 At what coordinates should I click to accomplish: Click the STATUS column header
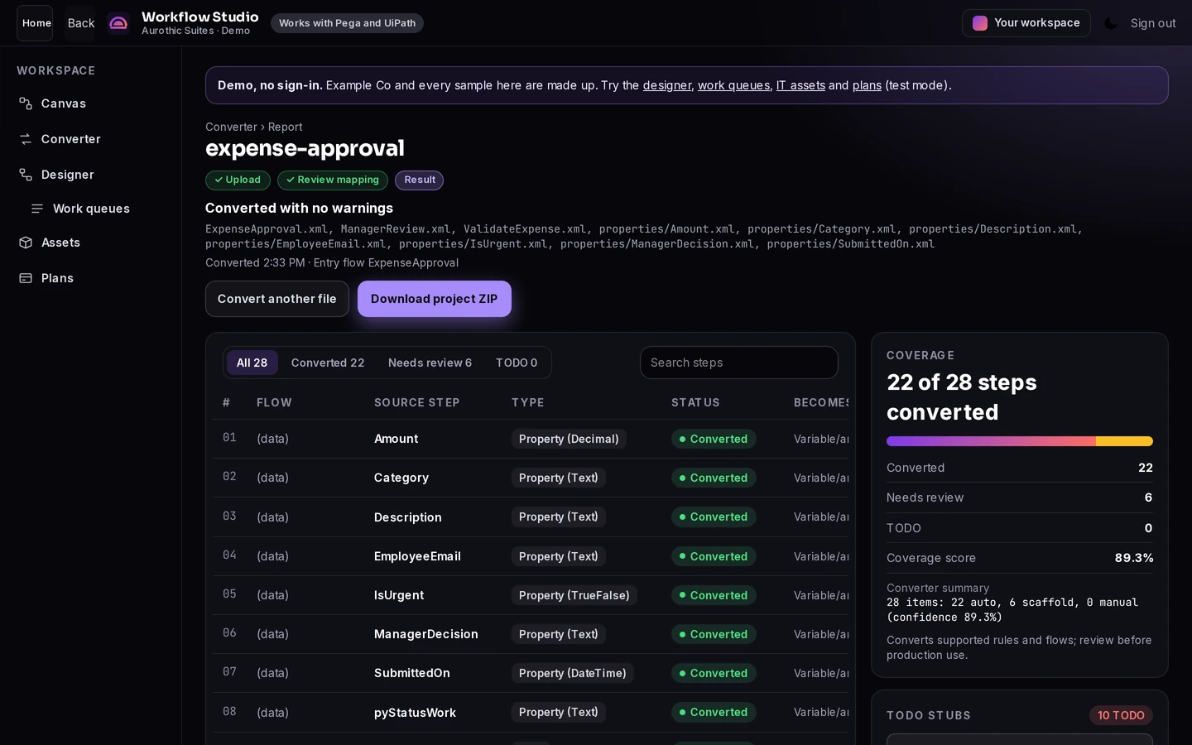click(695, 402)
